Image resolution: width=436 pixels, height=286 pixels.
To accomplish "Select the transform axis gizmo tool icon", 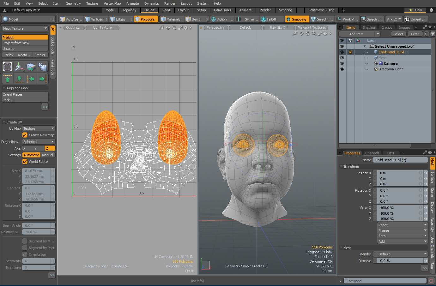I will tap(19, 67).
